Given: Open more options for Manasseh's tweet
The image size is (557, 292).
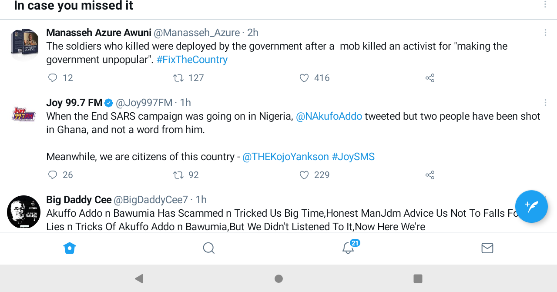Looking at the screenshot, I should point(545,33).
